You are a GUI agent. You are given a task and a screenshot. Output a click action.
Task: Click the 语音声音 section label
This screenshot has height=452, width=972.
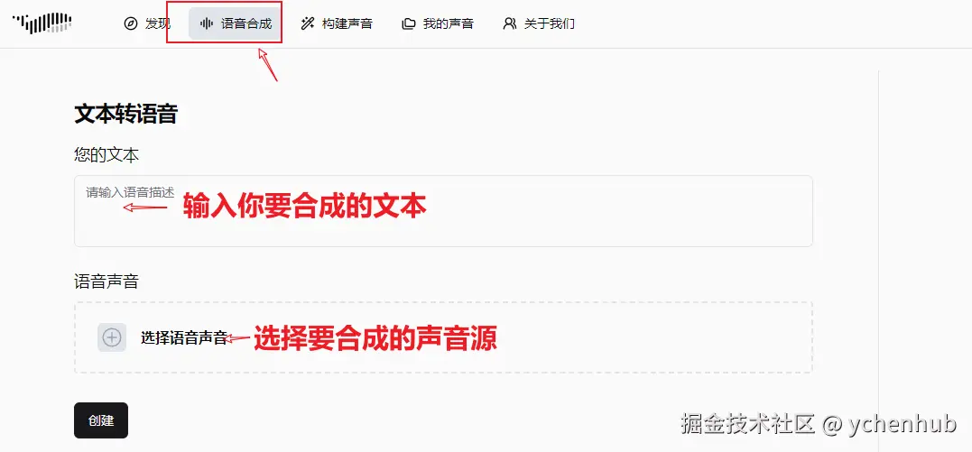point(106,281)
